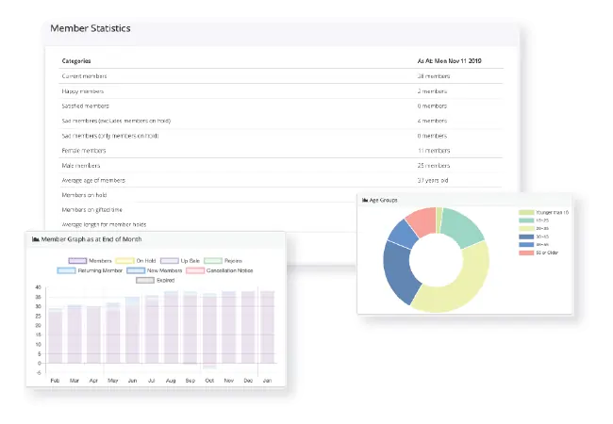Viewport: 613px width, 424px height.
Task: Toggle Cancellation Notice legend series
Action: (x=195, y=270)
